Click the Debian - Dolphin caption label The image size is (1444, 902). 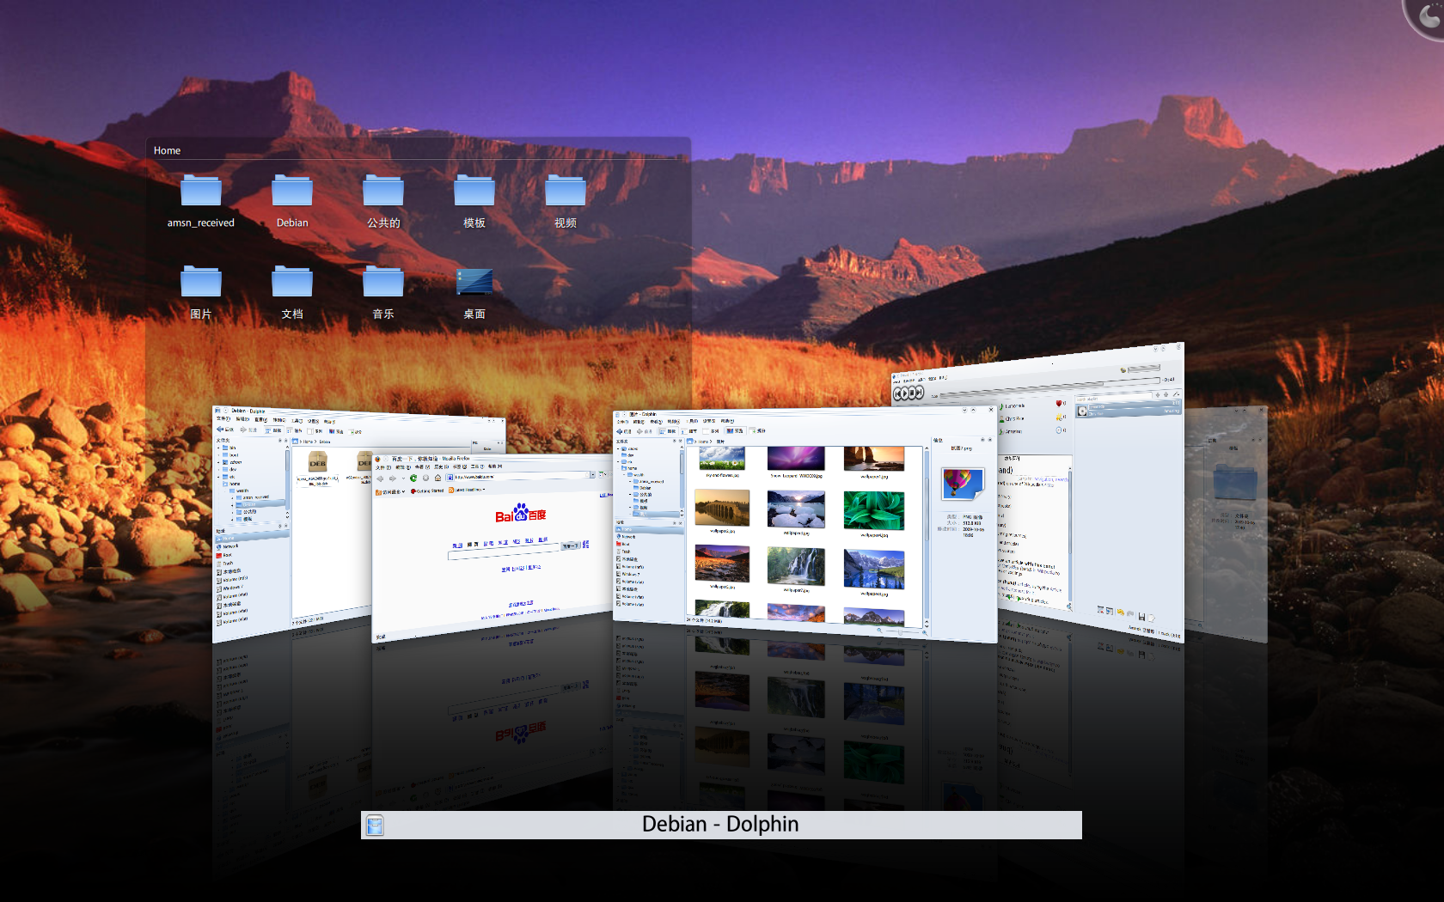[720, 825]
